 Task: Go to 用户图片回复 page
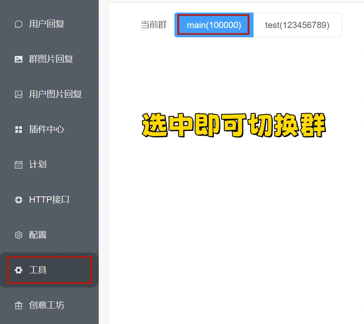[49, 94]
